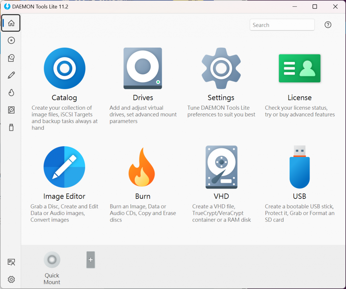Click the 'Create your collection of image files' description
This screenshot has height=289, width=346.
click(65, 118)
